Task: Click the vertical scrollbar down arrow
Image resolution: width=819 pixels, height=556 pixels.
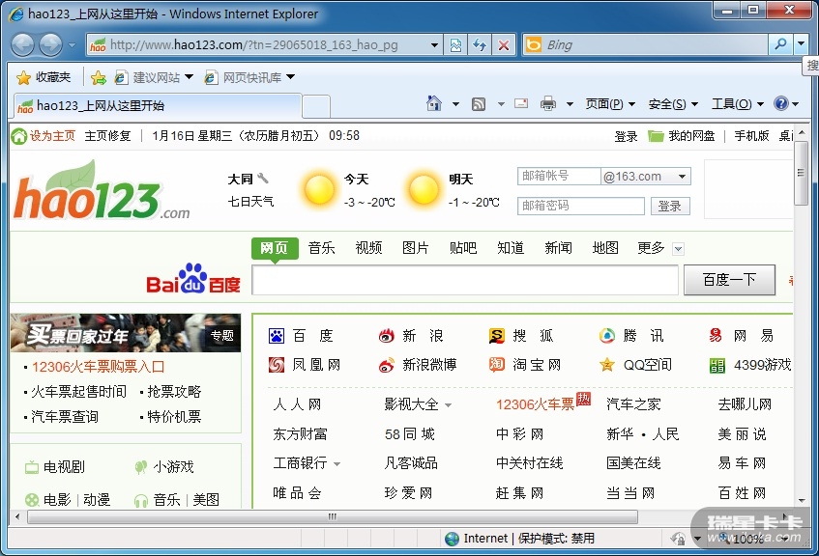Action: (x=802, y=501)
